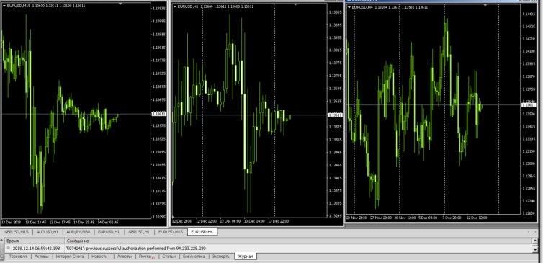The height and width of the screenshot is (263, 543).
Task: Sort the journal by the Время column
Action: tap(35, 241)
